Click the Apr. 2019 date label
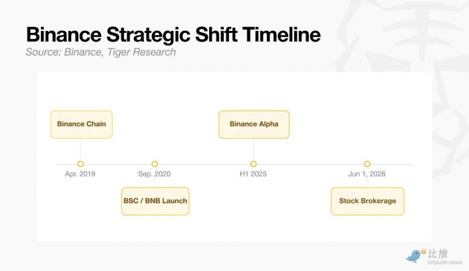Viewport: 469px width, 271px height. click(x=80, y=174)
